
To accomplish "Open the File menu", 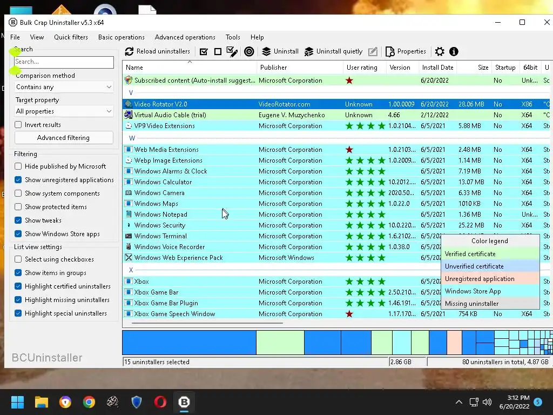I will click(x=15, y=37).
